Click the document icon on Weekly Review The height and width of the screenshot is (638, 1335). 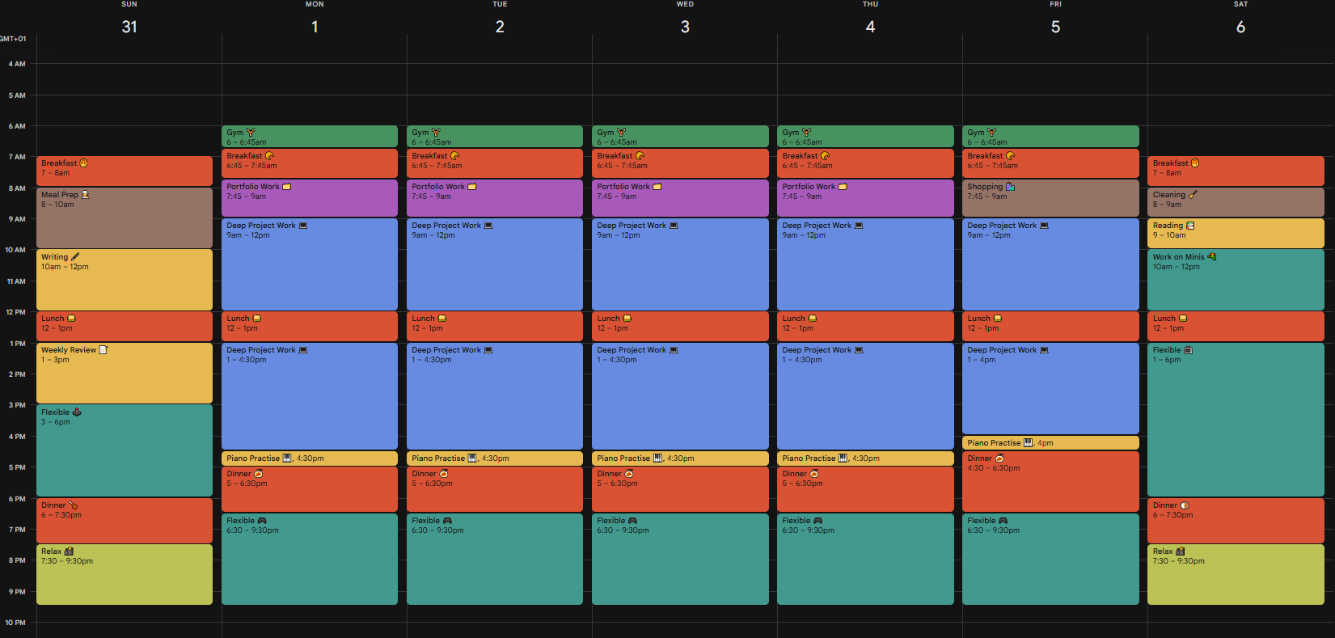(x=104, y=350)
